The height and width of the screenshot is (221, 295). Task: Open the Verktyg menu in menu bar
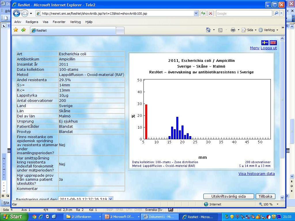point(75,22)
